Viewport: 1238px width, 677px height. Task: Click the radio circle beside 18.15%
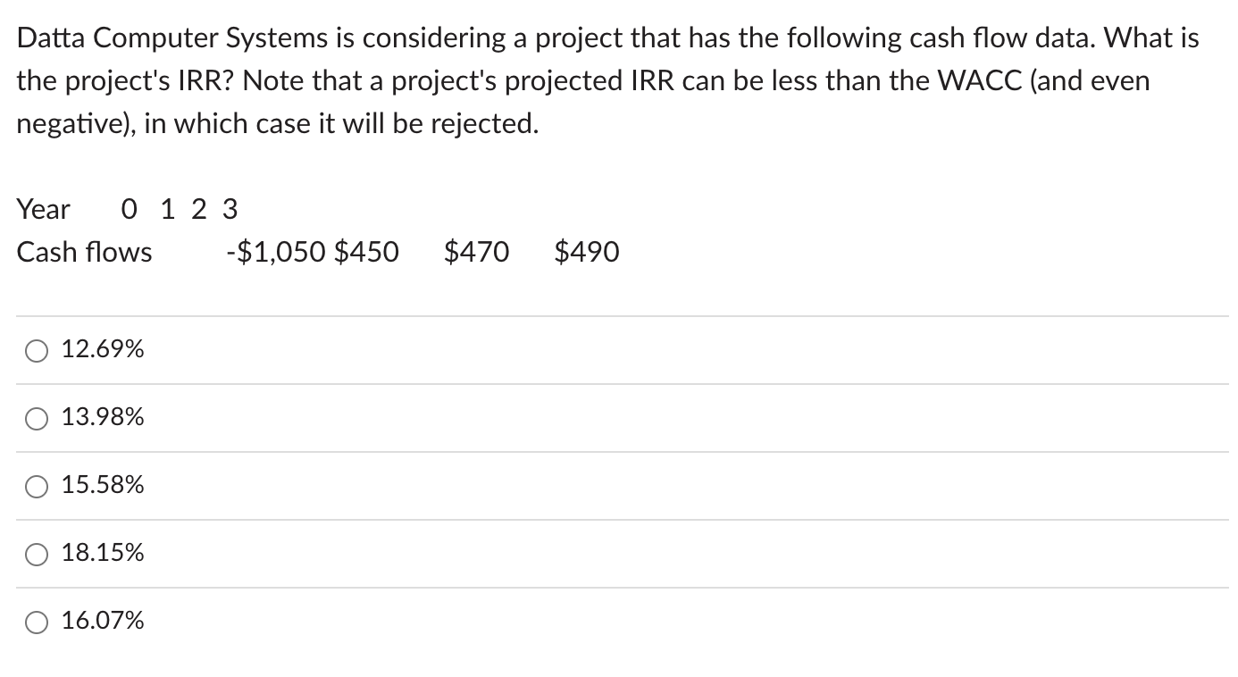[x=37, y=553]
